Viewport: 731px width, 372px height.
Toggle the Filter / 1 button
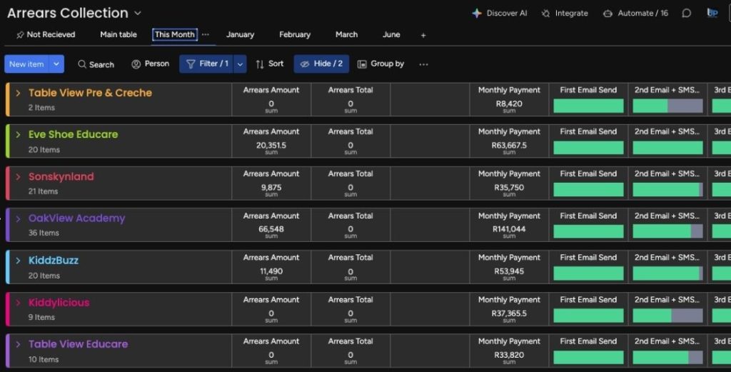coord(206,64)
